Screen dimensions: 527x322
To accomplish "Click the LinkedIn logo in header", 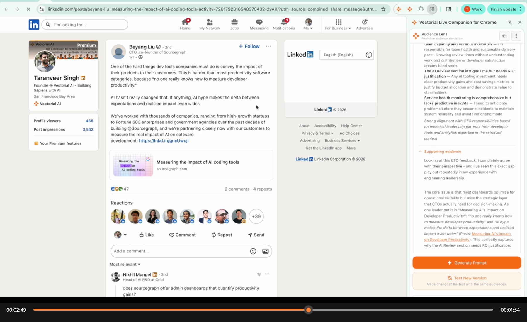I will [34, 25].
